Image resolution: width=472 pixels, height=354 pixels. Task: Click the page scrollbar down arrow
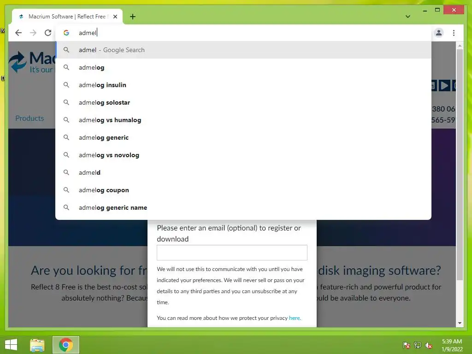pyautogui.click(x=460, y=323)
